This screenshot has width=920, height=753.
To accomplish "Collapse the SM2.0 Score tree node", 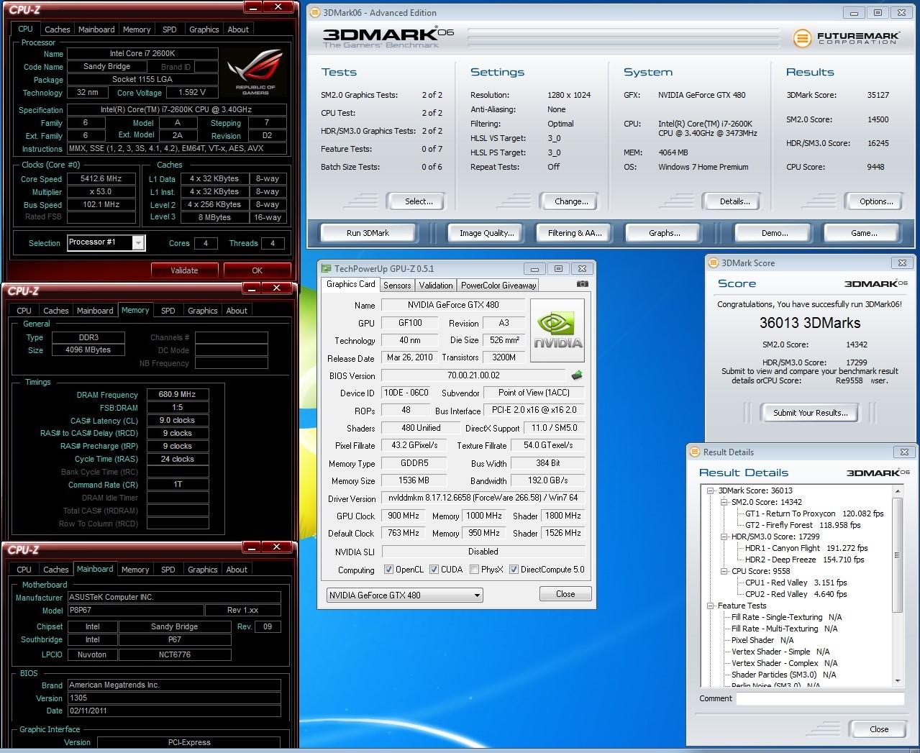I will [724, 502].
